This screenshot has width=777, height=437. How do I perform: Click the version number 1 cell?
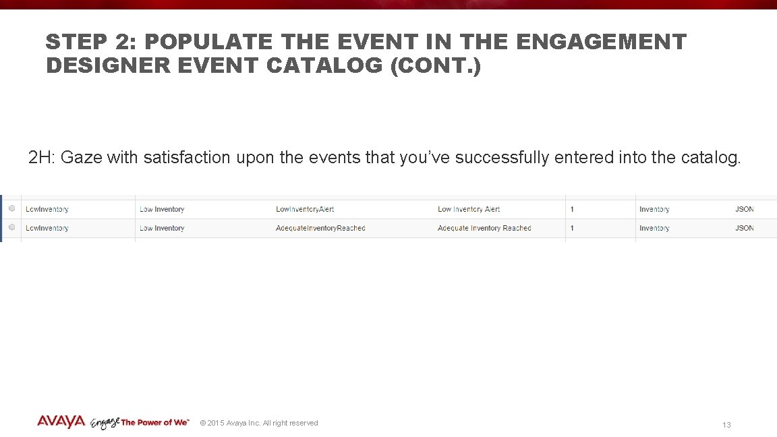[x=571, y=208]
